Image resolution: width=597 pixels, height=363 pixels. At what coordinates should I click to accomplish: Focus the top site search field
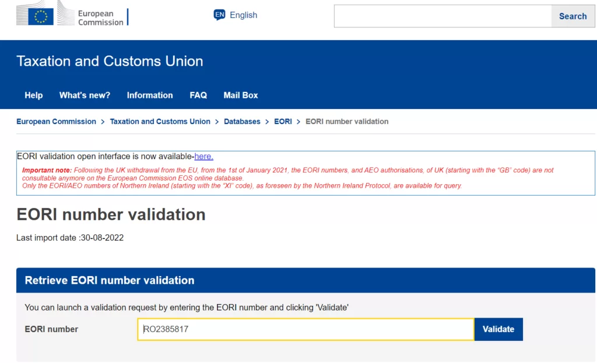(442, 16)
